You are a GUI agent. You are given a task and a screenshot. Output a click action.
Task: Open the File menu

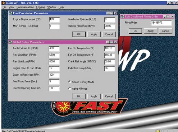pos(4,7)
